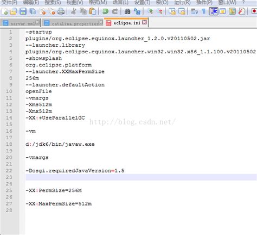Open Find with the binoculars icon

pos(127,11)
